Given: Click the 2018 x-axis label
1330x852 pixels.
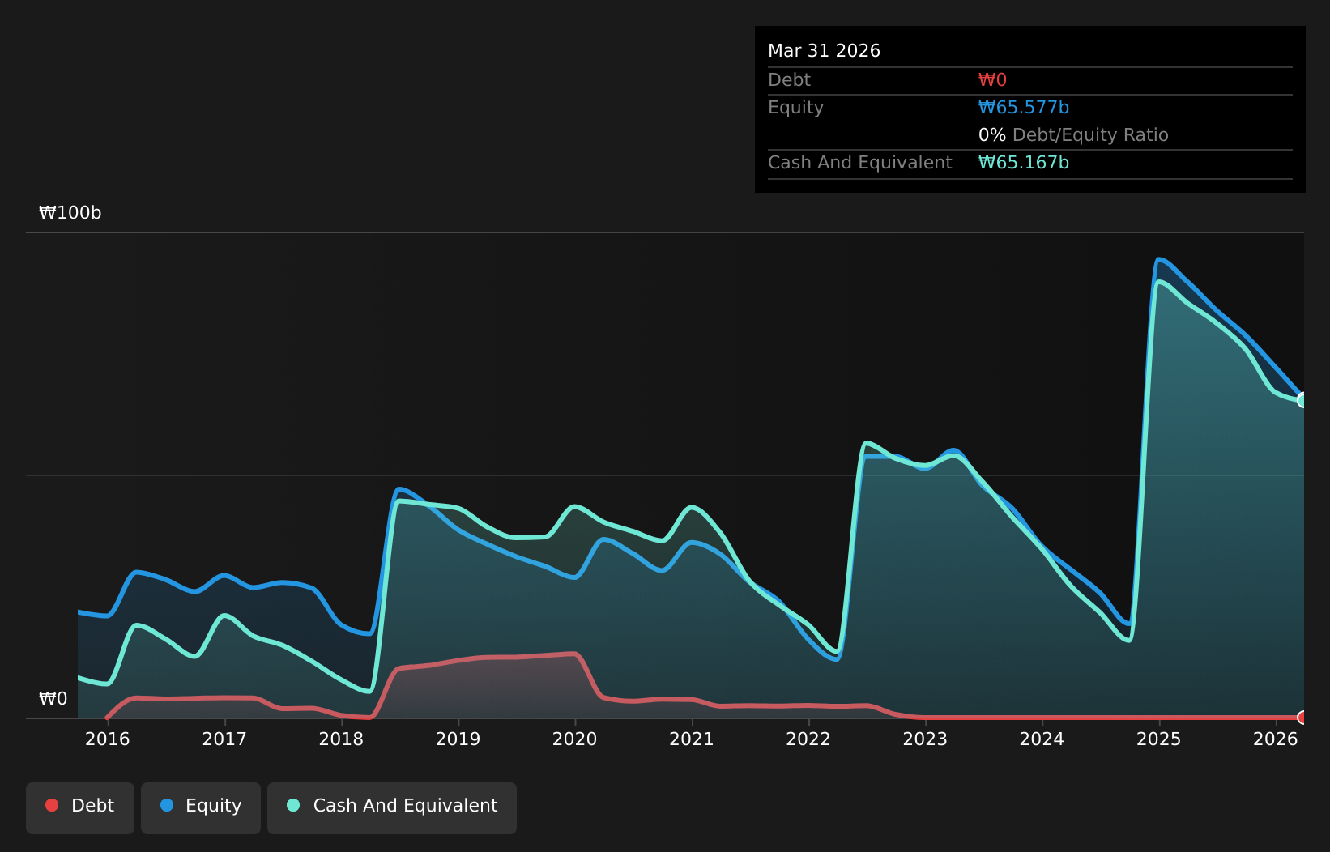Looking at the screenshot, I should (341, 739).
